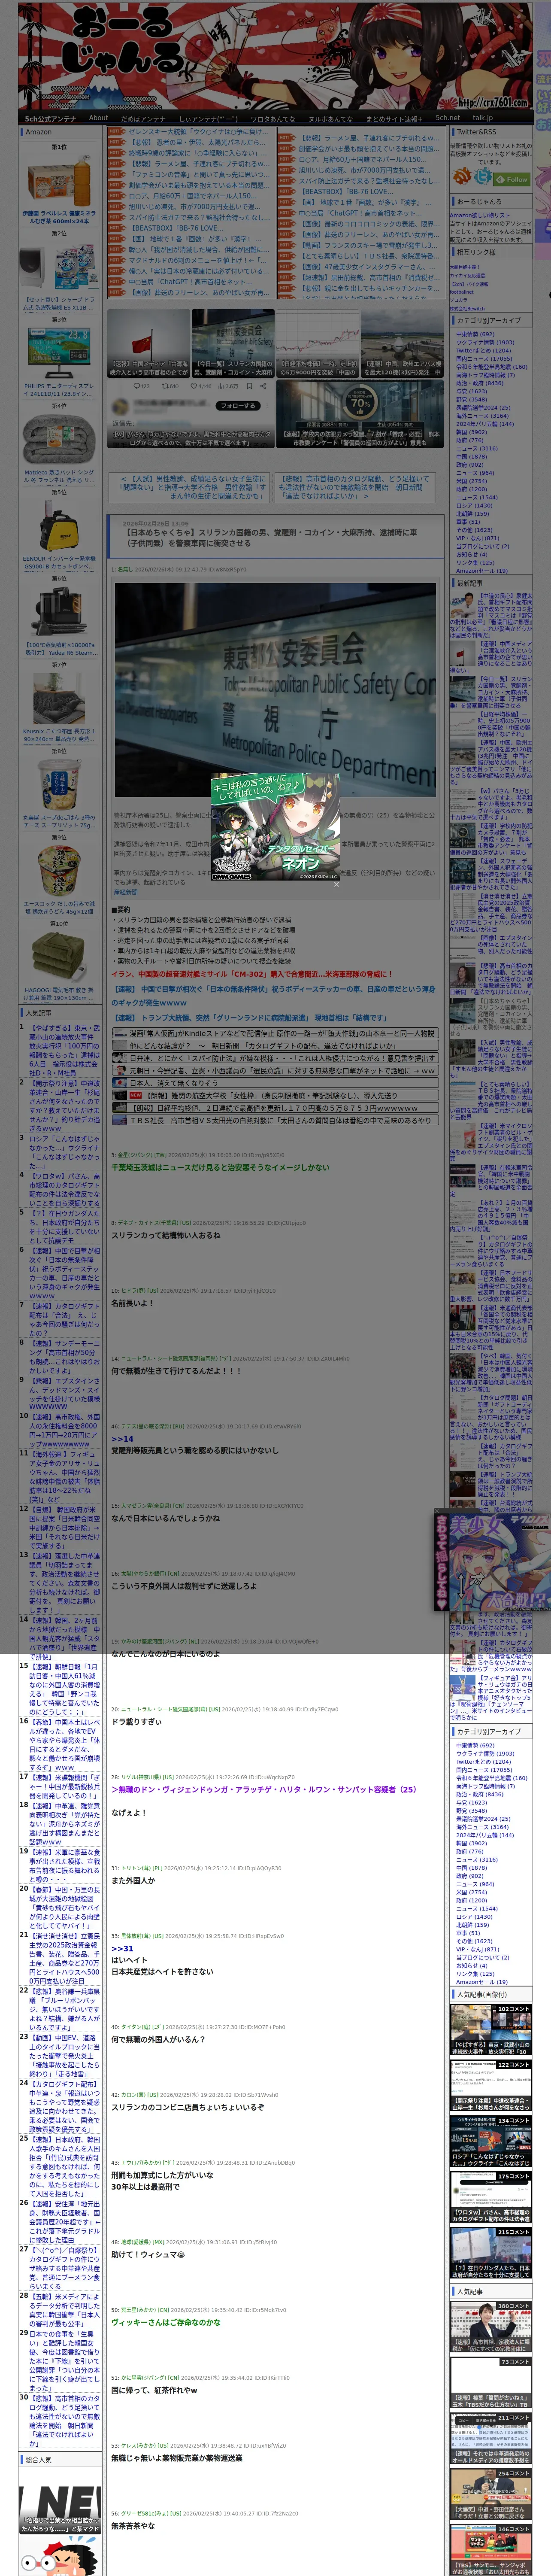This screenshot has width=551, height=2576.
Task: Open popular article 17 about 米国務長官
Action: [64, 1787]
